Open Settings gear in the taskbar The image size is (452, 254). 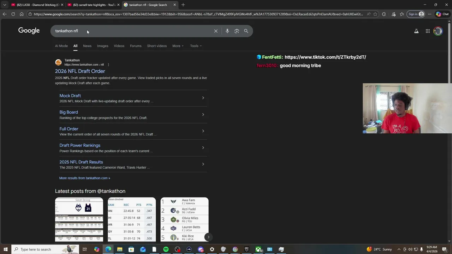point(212,249)
